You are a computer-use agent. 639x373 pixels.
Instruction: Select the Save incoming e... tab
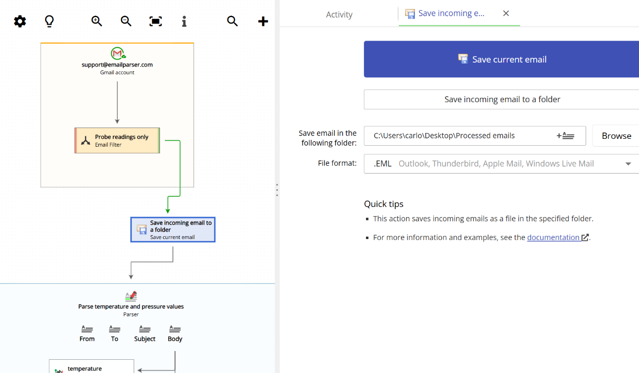pyautogui.click(x=450, y=13)
